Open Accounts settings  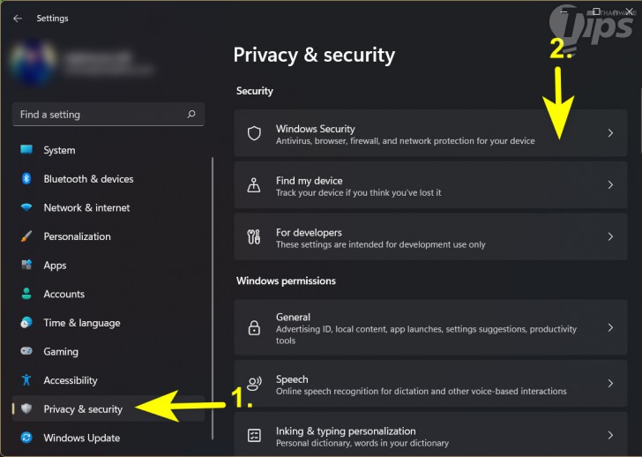click(63, 294)
